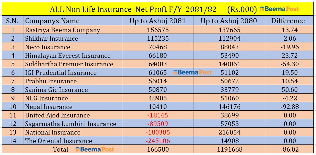This screenshot has height=155, width=316.
Task: Select Nepal Insurance's 10410 cell
Action: tap(157, 107)
